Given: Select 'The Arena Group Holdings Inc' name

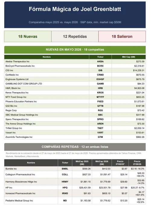Looking at the screenshot, I should pyautogui.click(x=21, y=124).
